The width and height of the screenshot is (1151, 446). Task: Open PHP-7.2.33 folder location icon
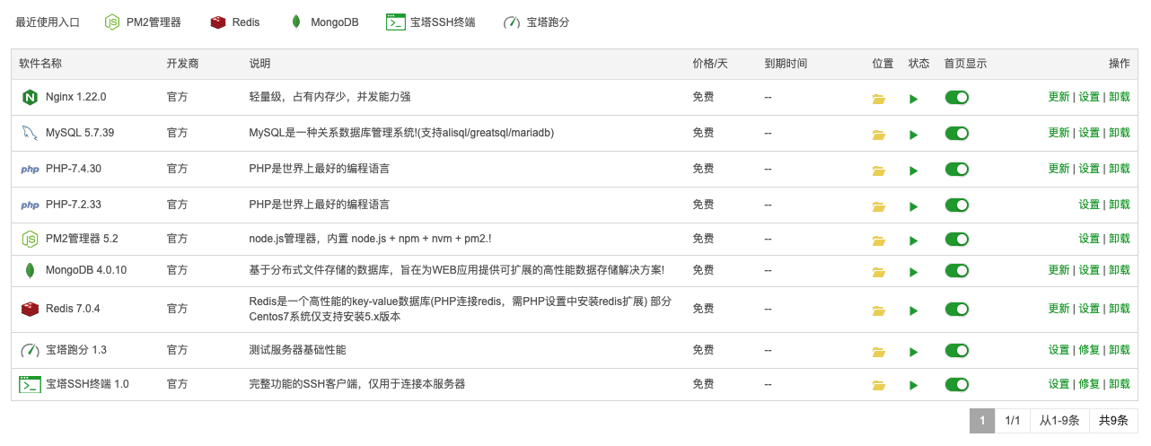click(x=879, y=206)
